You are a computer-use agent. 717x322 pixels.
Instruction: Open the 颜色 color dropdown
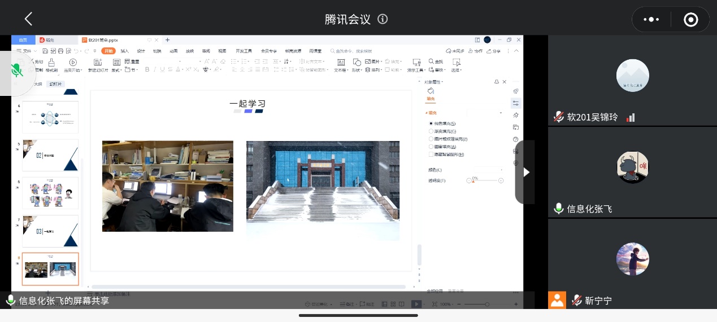pyautogui.click(x=488, y=170)
